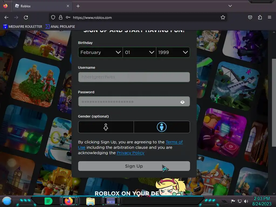Open the purple window app on taskbar
276x207 pixels.
pyautogui.click(x=111, y=201)
